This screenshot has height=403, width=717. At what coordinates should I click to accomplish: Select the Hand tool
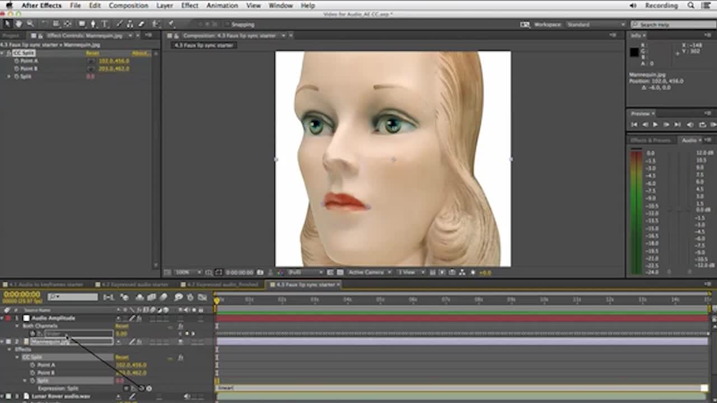(x=19, y=24)
